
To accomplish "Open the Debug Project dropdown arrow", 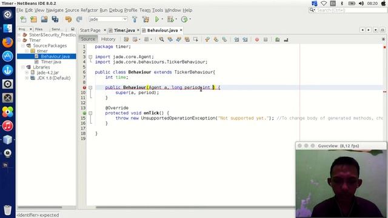I will point(176,19).
